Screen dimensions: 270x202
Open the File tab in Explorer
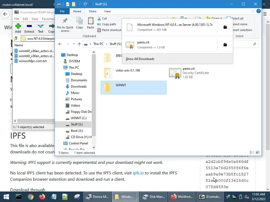[x=62, y=11]
